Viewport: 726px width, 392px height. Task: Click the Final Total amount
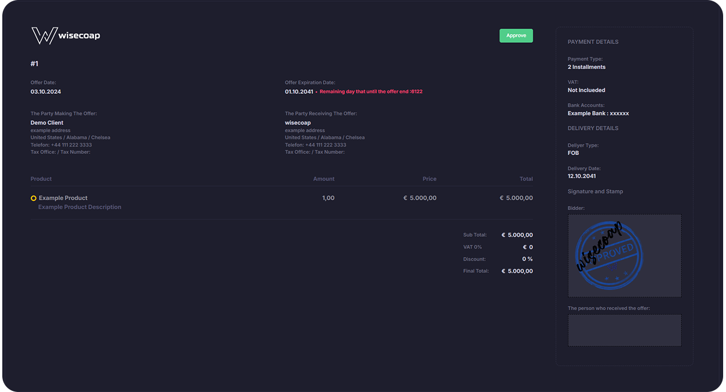[517, 271]
